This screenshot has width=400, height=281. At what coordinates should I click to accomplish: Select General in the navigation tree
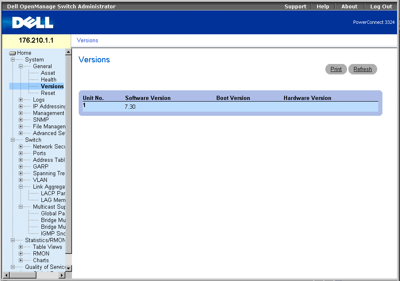42,66
